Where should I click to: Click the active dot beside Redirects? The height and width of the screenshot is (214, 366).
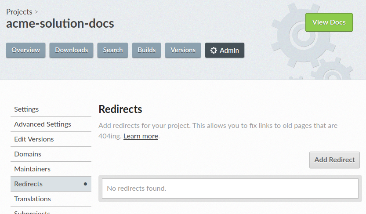pyautogui.click(x=85, y=184)
